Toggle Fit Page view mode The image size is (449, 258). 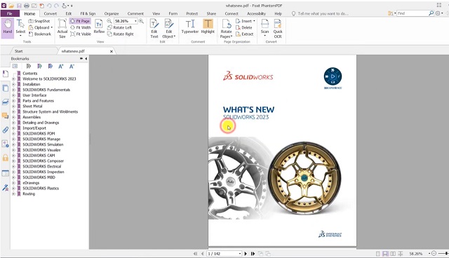(80, 21)
